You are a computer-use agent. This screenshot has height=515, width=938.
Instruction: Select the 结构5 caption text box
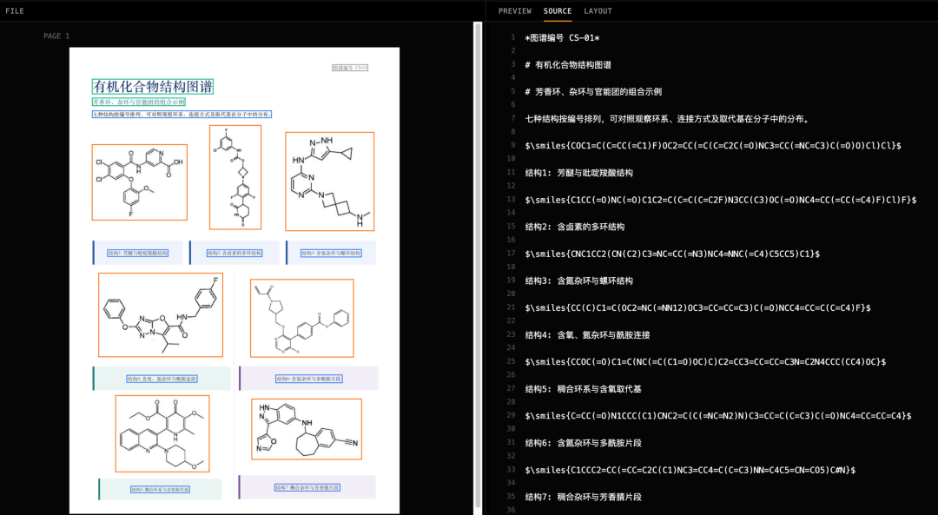click(161, 489)
